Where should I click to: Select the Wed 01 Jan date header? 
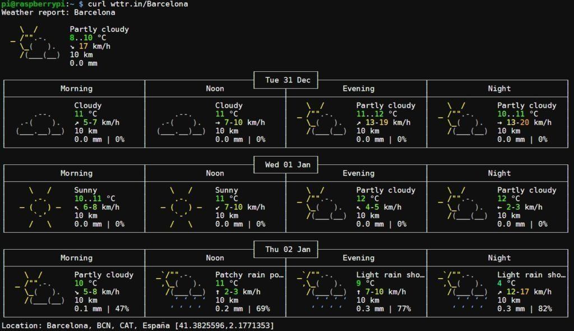click(287, 165)
